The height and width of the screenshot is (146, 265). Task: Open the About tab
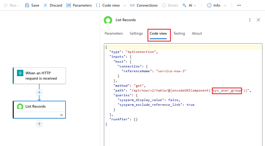click(197, 34)
